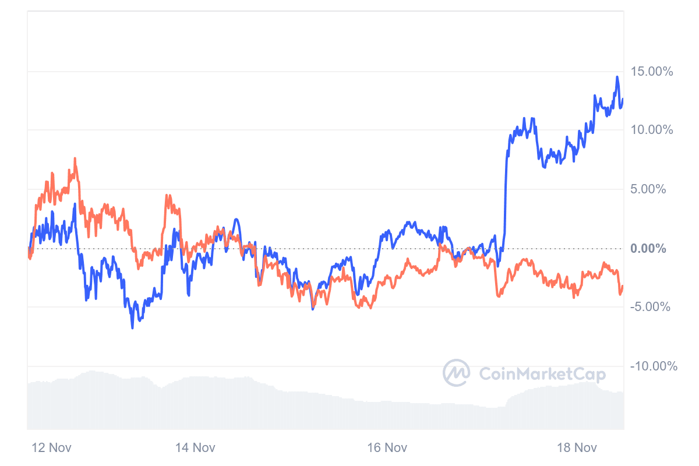Click the blue line's lowest dip below -5%
This screenshot has width=699, height=466.
point(132,327)
